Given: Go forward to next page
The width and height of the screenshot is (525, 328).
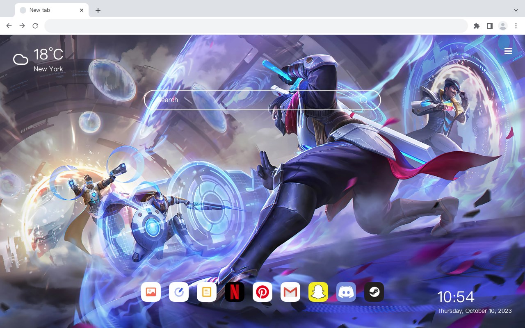Looking at the screenshot, I should (x=22, y=26).
